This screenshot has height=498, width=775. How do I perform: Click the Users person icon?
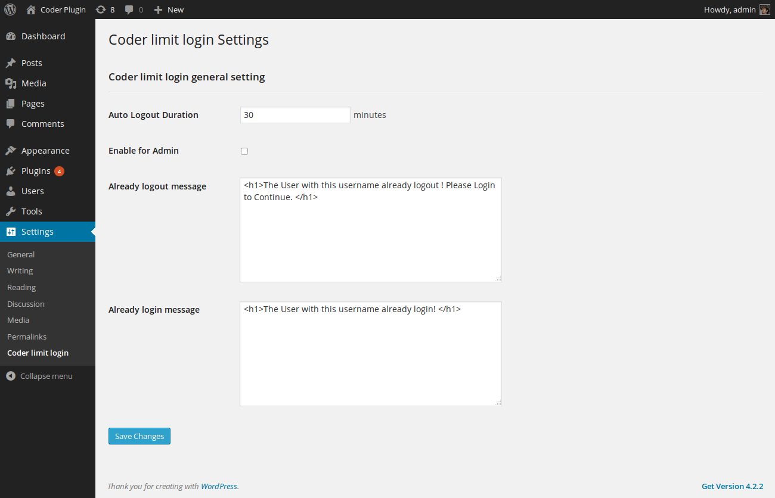[11, 191]
